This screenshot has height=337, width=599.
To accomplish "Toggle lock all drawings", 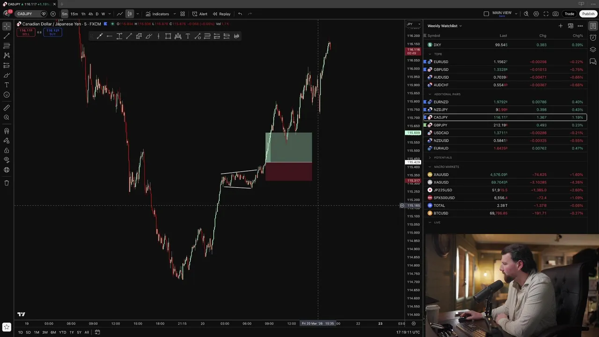I will tap(7, 151).
